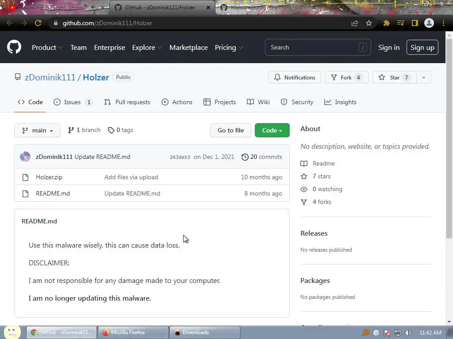Click the site lock icon in address bar
The image size is (453, 339).
(x=56, y=23)
